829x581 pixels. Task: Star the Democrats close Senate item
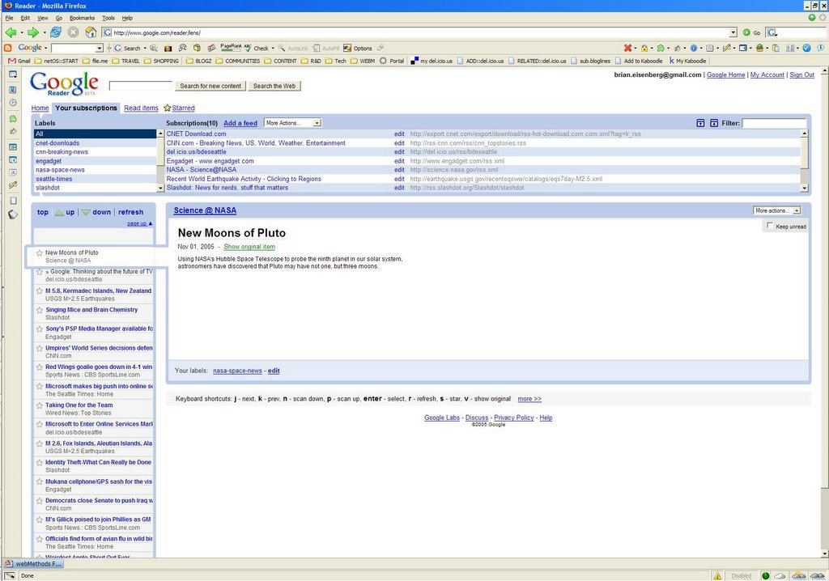[39, 501]
